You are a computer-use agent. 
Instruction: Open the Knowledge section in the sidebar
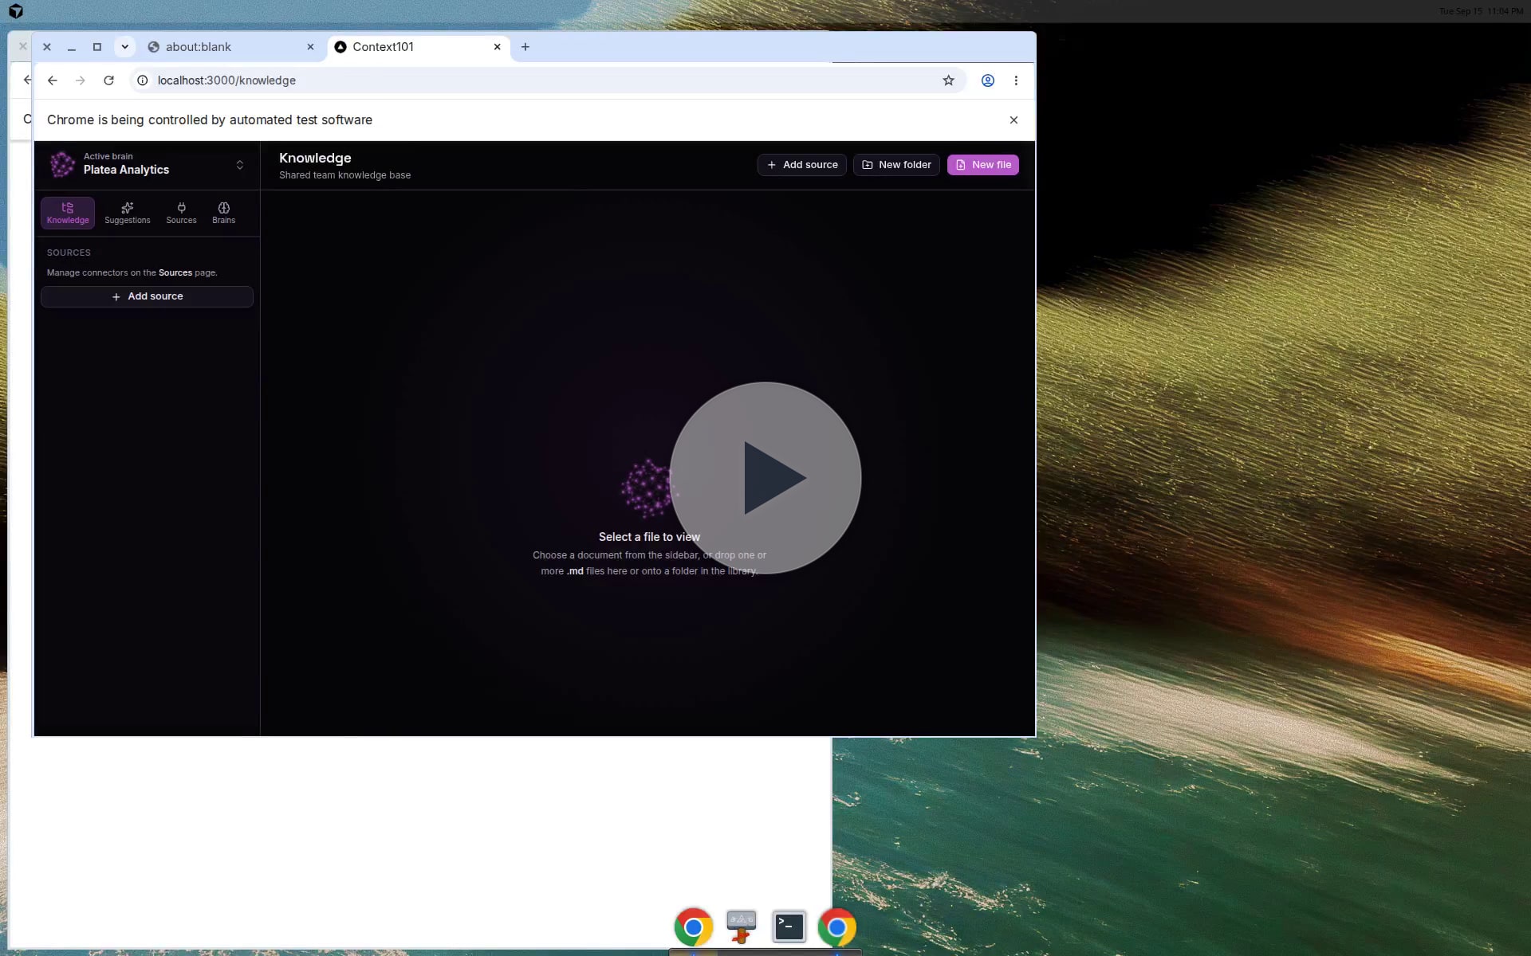click(x=68, y=213)
